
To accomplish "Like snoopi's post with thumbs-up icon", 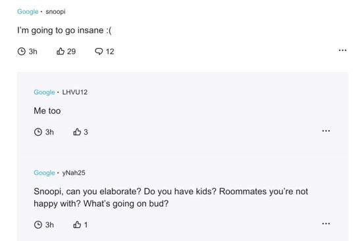I will (x=61, y=51).
